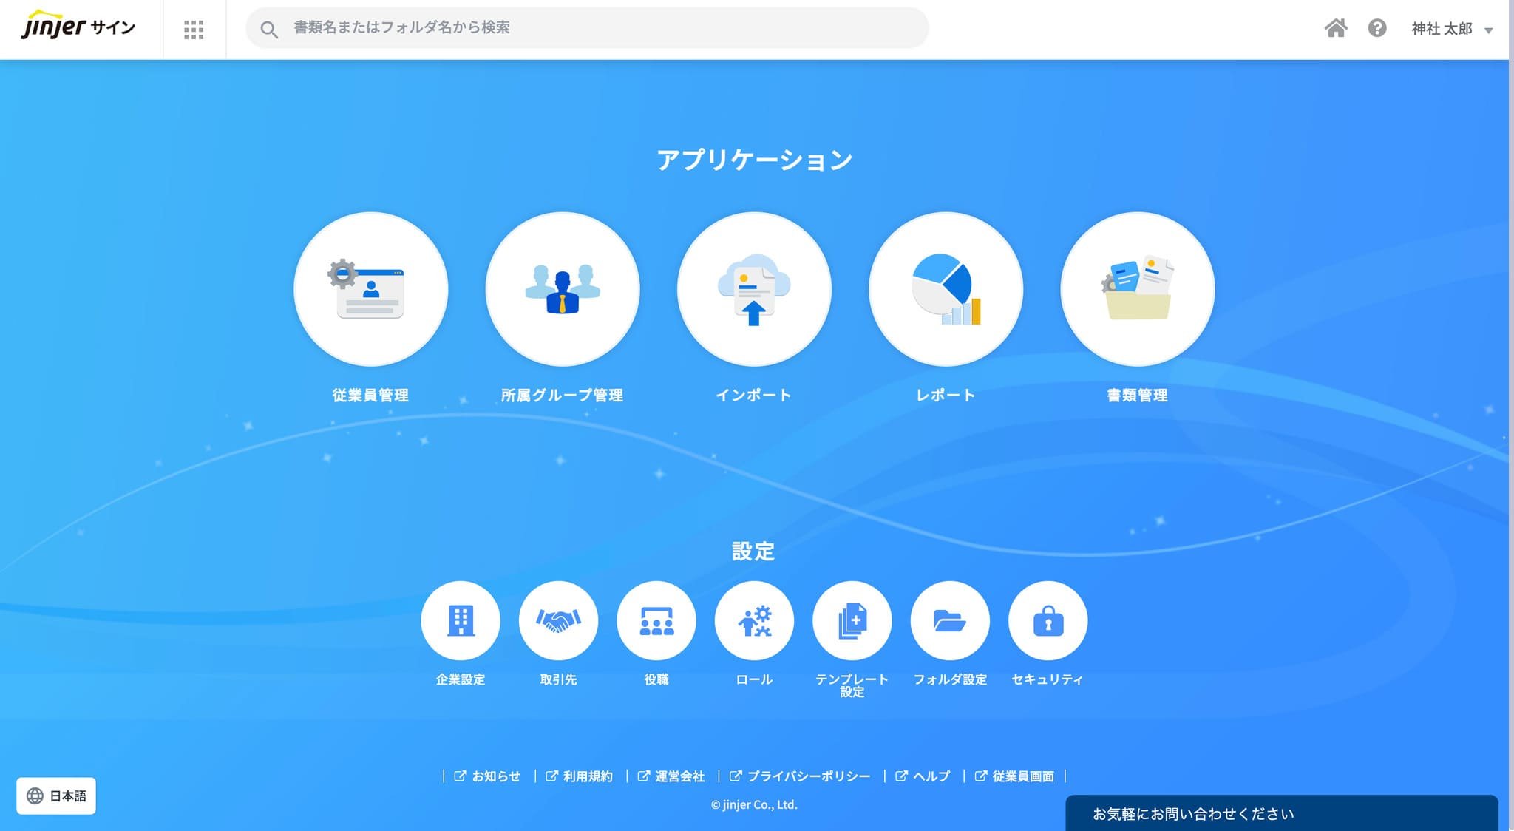Open the help question mark icon
Screen dimensions: 1514x831
point(1376,28)
